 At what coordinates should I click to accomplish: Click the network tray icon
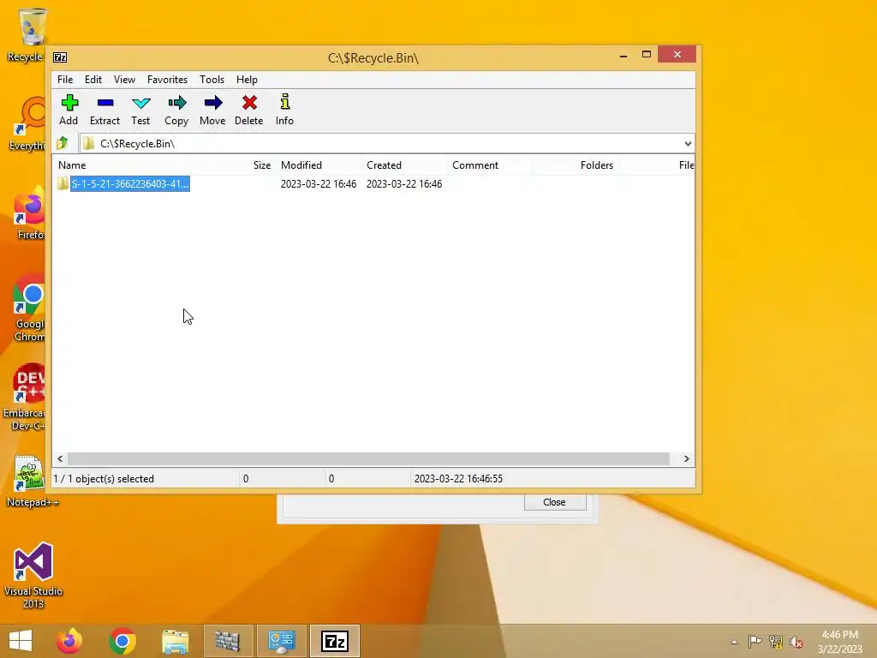[x=776, y=641]
